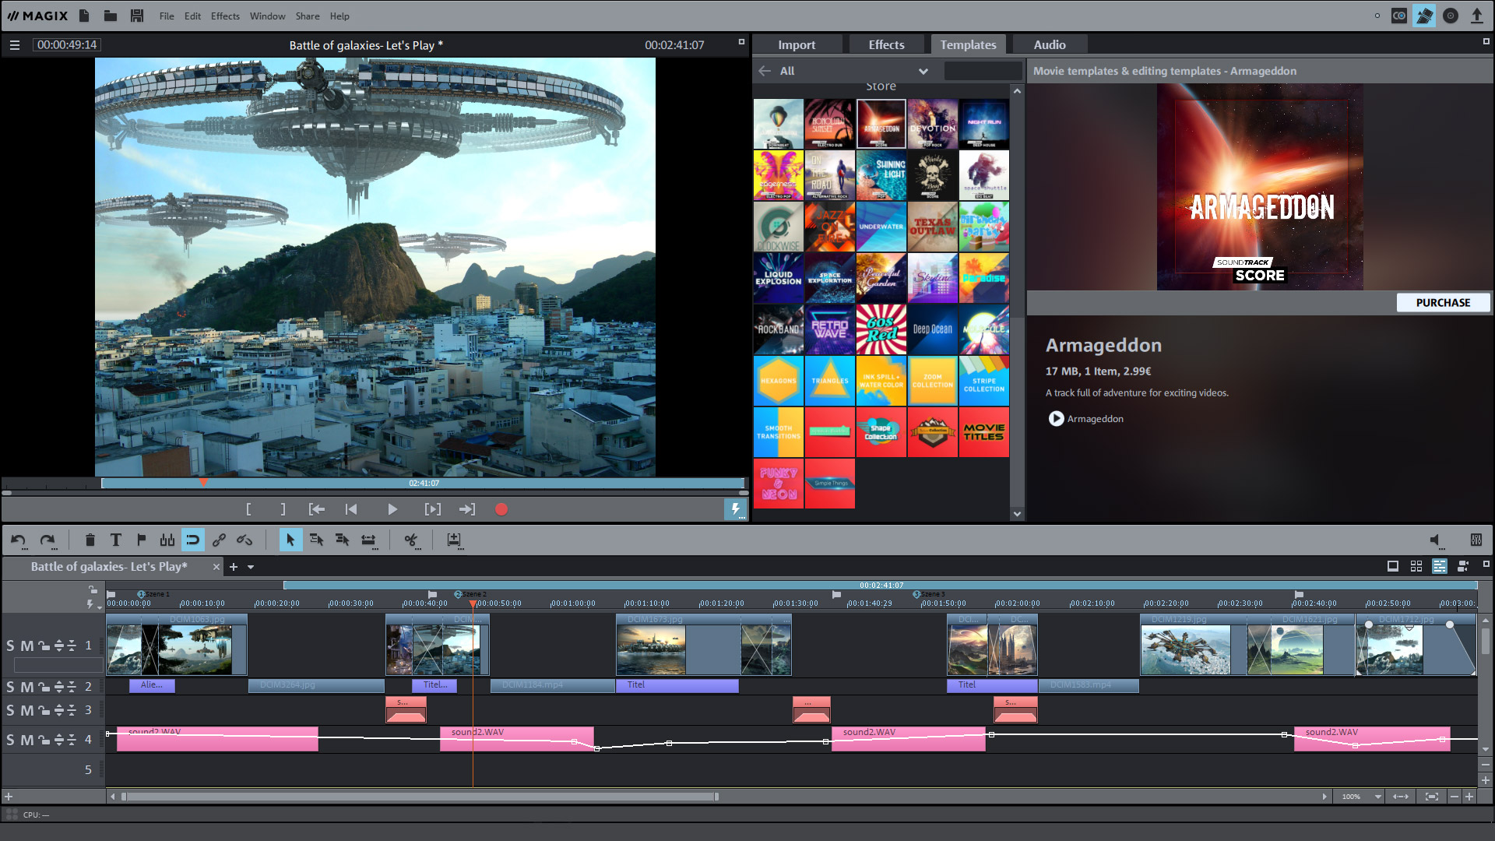Viewport: 1495px width, 841px height.
Task: Open the All templates category dropdown
Action: pos(923,71)
